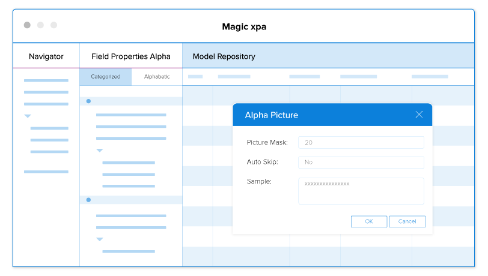488x276 pixels.
Task: Cancel the Alpha Picture dialog
Action: click(407, 221)
